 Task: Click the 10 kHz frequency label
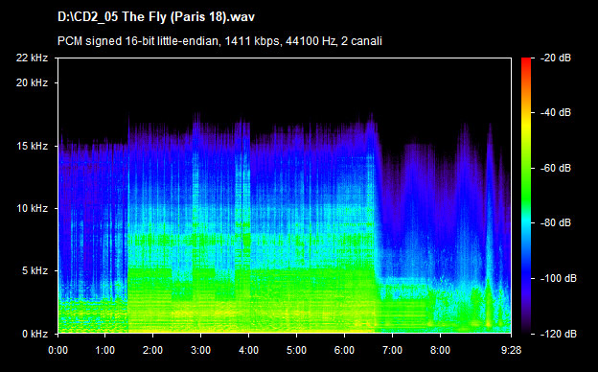click(32, 208)
